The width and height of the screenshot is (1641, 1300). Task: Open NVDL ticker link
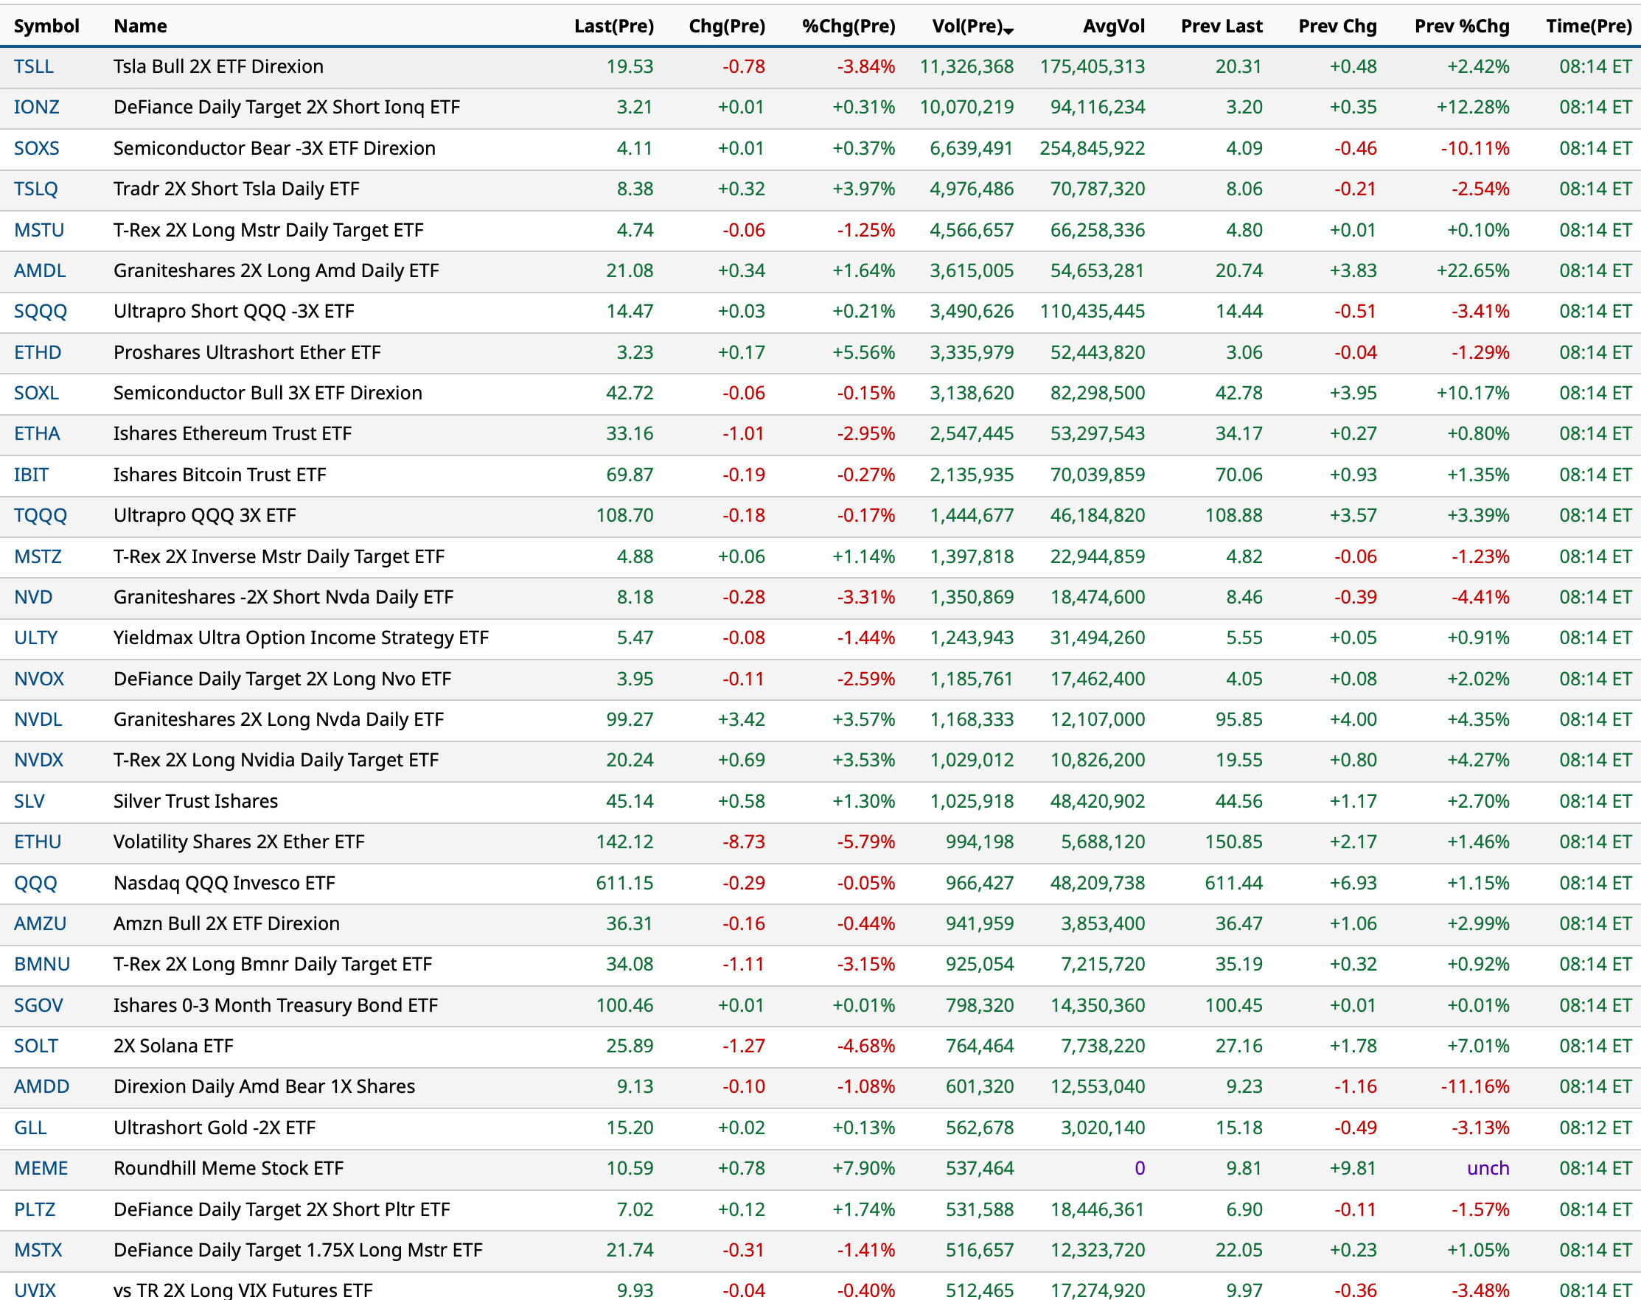pos(38,719)
